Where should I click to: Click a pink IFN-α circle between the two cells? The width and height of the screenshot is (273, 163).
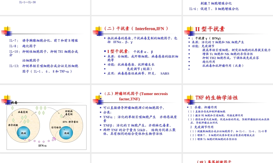coord(39,141)
